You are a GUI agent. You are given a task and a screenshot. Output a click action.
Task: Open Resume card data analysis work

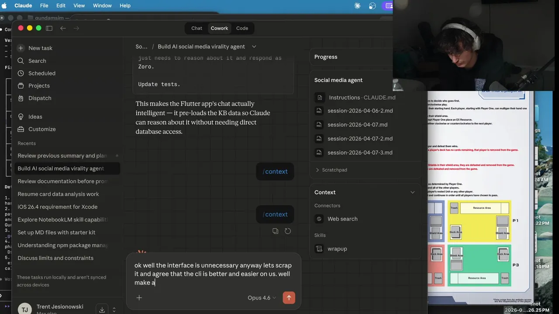[67, 194]
